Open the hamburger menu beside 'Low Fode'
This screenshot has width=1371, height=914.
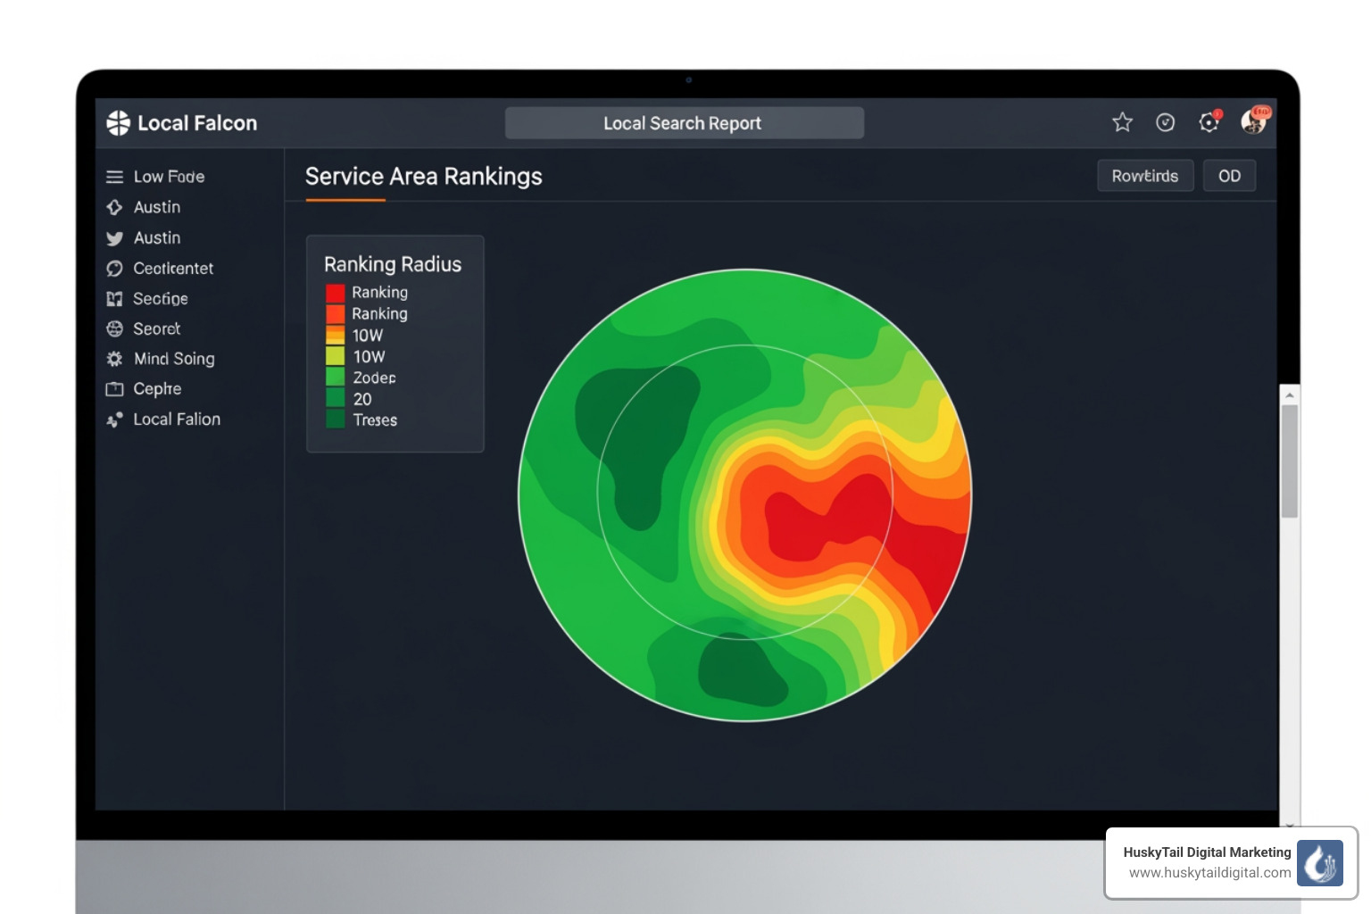pyautogui.click(x=114, y=177)
